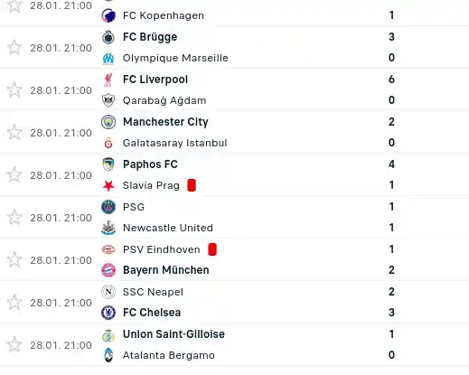Click the Liverpool score of 6

coord(391,80)
